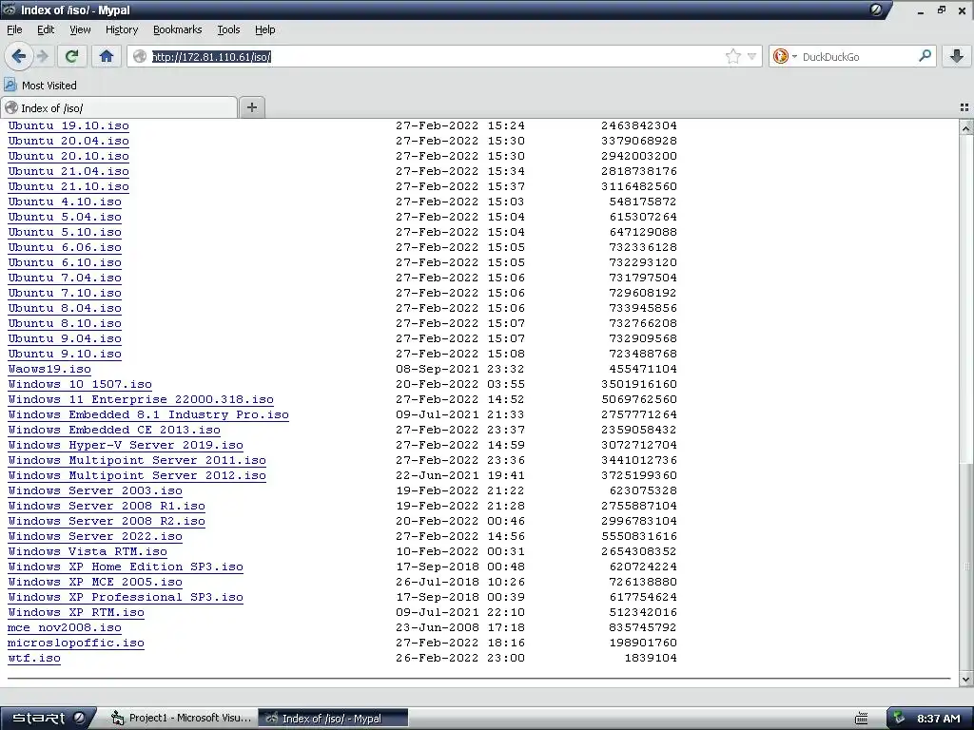Click the page scrollbar up arrow
The image size is (974, 730).
point(966,127)
